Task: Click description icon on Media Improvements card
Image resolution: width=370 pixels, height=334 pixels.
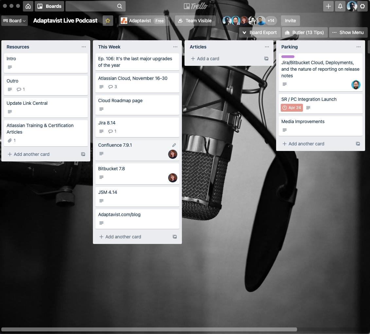Action: [x=285, y=130]
